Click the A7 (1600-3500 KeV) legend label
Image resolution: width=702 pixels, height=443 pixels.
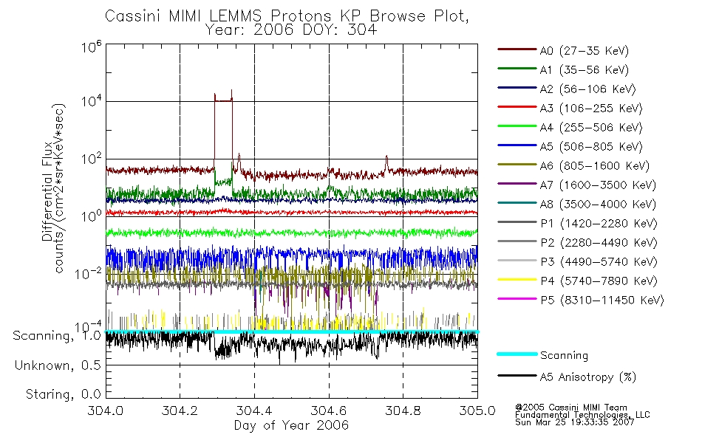tap(598, 185)
